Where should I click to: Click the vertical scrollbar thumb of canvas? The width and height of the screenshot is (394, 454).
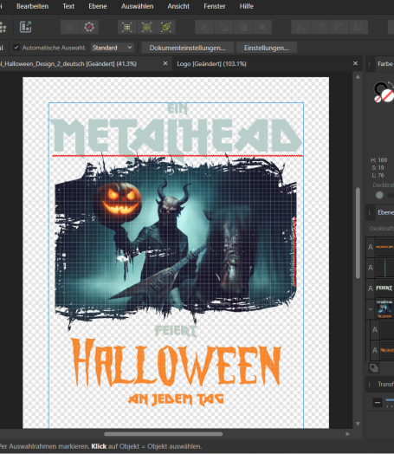coord(358,233)
